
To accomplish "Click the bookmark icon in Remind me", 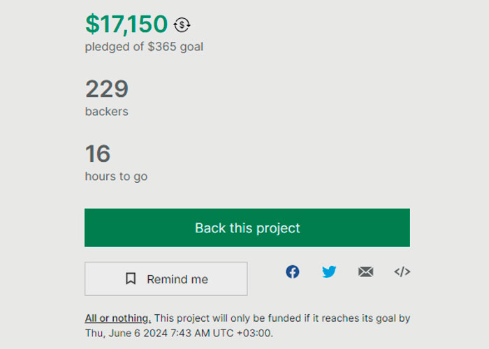I will (x=131, y=279).
